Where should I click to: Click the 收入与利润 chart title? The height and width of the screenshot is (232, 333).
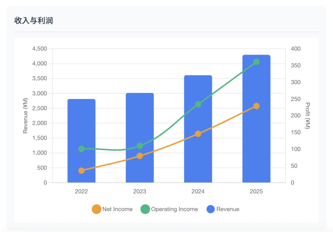tap(34, 21)
